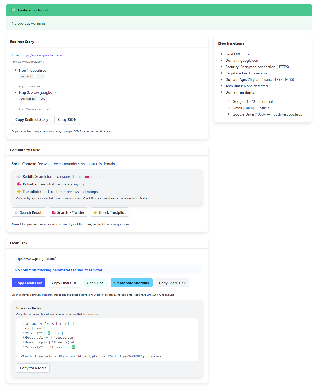The image size is (322, 390).
Task: Collapse the Community Pulse section
Action: click(25, 150)
